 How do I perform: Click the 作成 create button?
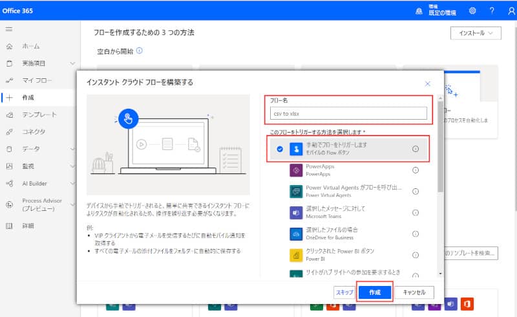(x=375, y=292)
